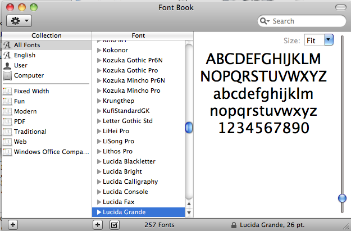Screen dimensions: 351x231
Task: Click the Computer icon
Action: coord(7,76)
